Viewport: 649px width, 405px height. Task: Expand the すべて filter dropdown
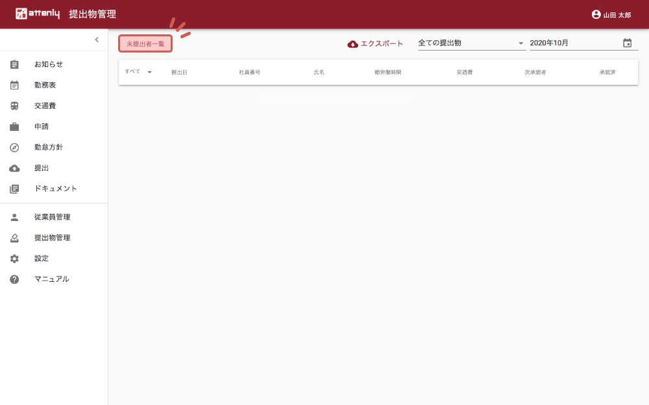(149, 72)
